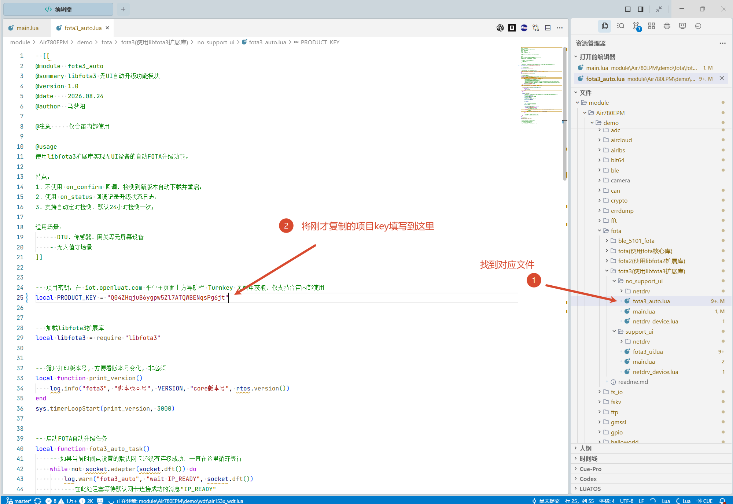Image resolution: width=733 pixels, height=504 pixels.
Task: Toggle the secondary side bar layout button
Action: pyautogui.click(x=641, y=9)
